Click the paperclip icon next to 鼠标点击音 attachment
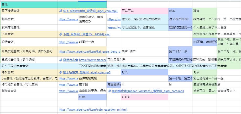241x114 pixels. pos(61,60)
